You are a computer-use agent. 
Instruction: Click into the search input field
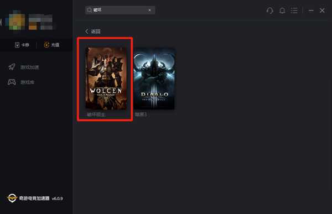pyautogui.click(x=120, y=10)
